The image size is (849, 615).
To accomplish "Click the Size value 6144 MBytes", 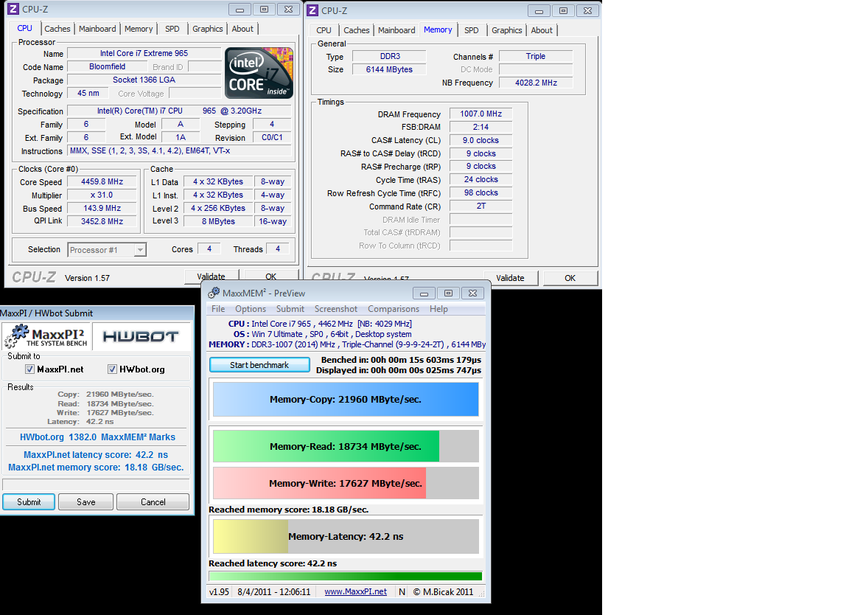I will 389,69.
